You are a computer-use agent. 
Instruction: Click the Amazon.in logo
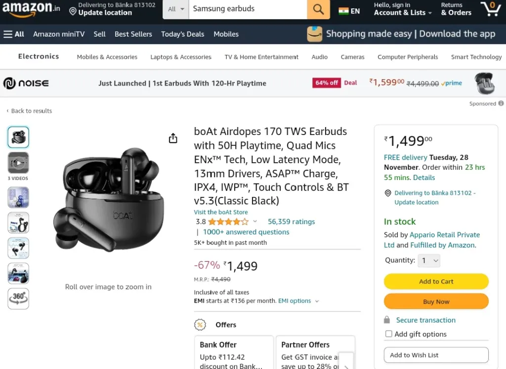point(31,9)
